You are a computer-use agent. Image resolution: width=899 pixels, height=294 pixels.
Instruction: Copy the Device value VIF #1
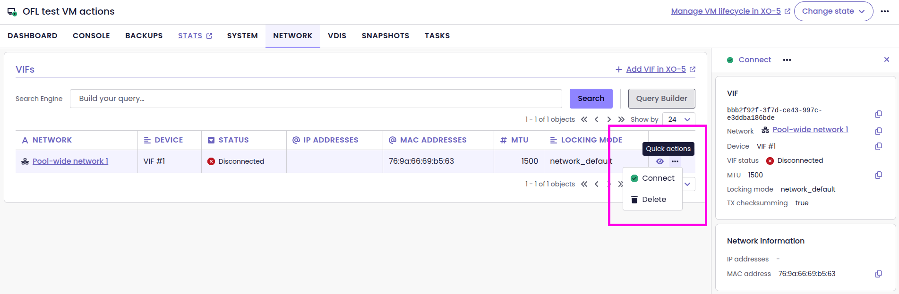(x=878, y=146)
